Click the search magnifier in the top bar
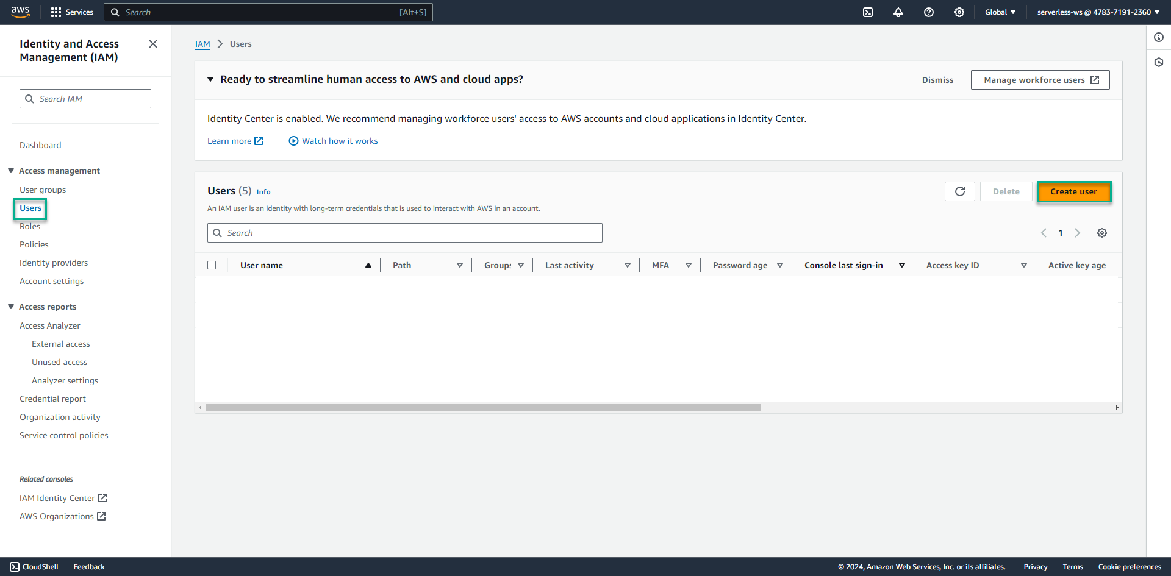Viewport: 1171px width, 576px height. (115, 12)
